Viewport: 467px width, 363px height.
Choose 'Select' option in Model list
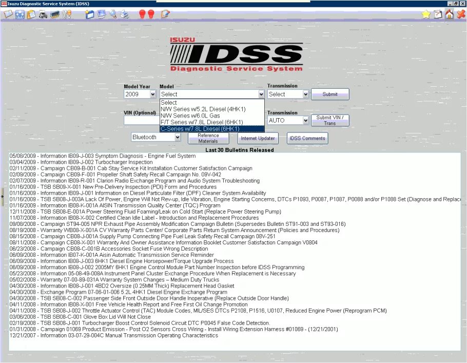click(x=212, y=103)
